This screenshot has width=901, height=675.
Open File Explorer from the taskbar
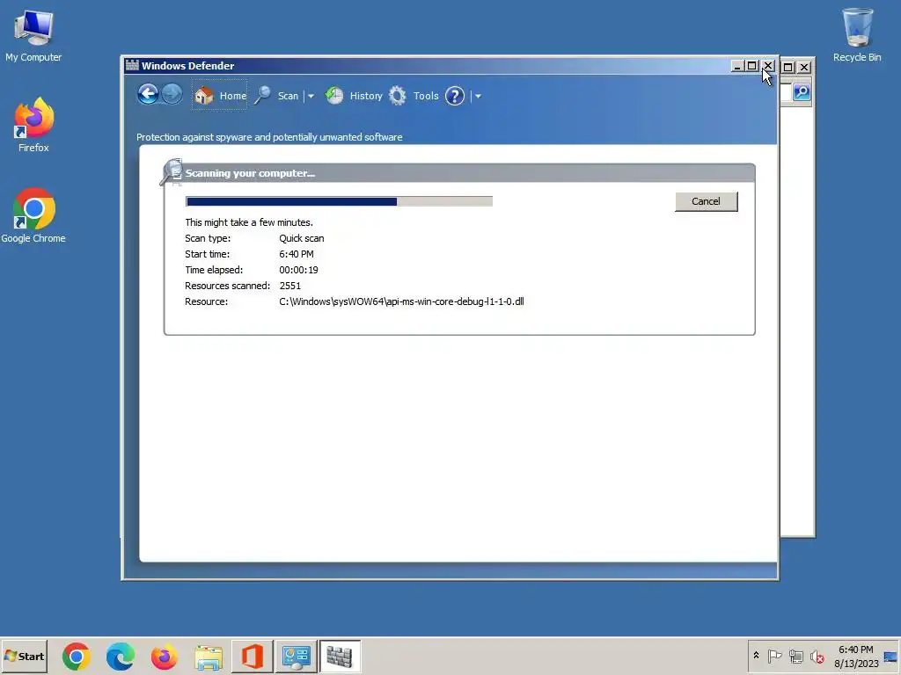209,657
